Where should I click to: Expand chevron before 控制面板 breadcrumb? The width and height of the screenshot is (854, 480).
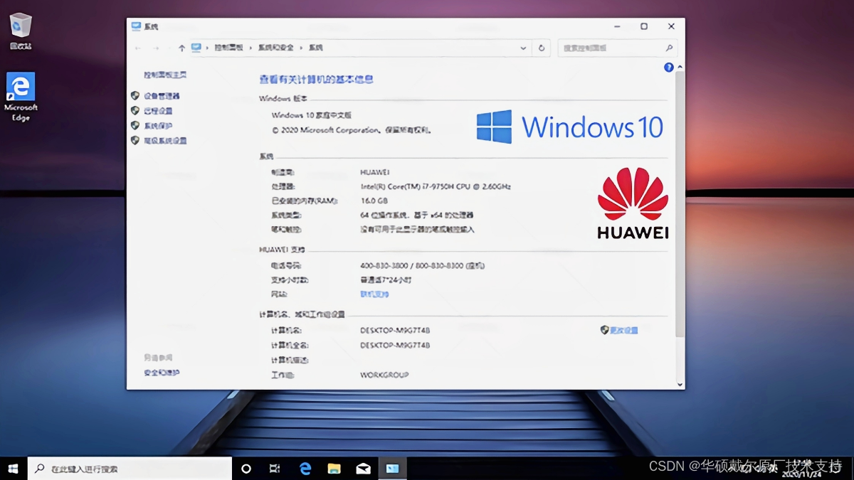[x=207, y=48]
